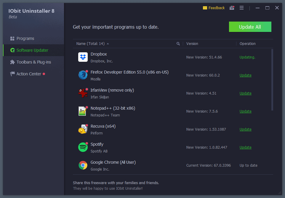Update IrfanView

(245, 93)
